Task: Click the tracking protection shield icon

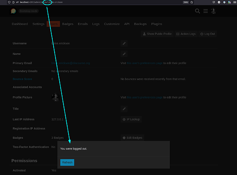Action: (9, 2)
